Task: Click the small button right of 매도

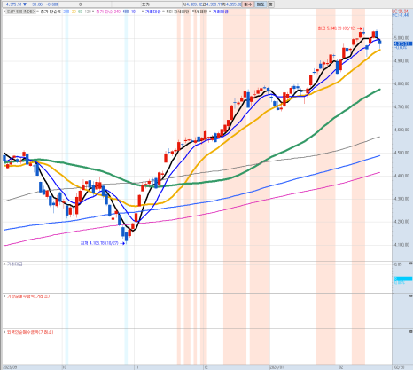Action: tap(270, 4)
